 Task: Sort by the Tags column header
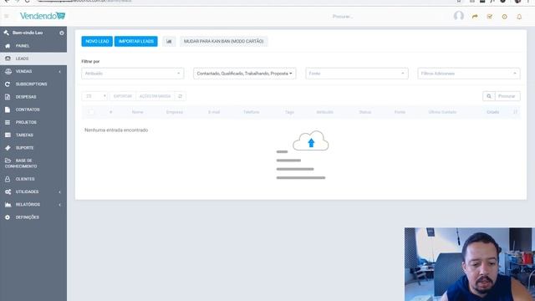[289, 112]
